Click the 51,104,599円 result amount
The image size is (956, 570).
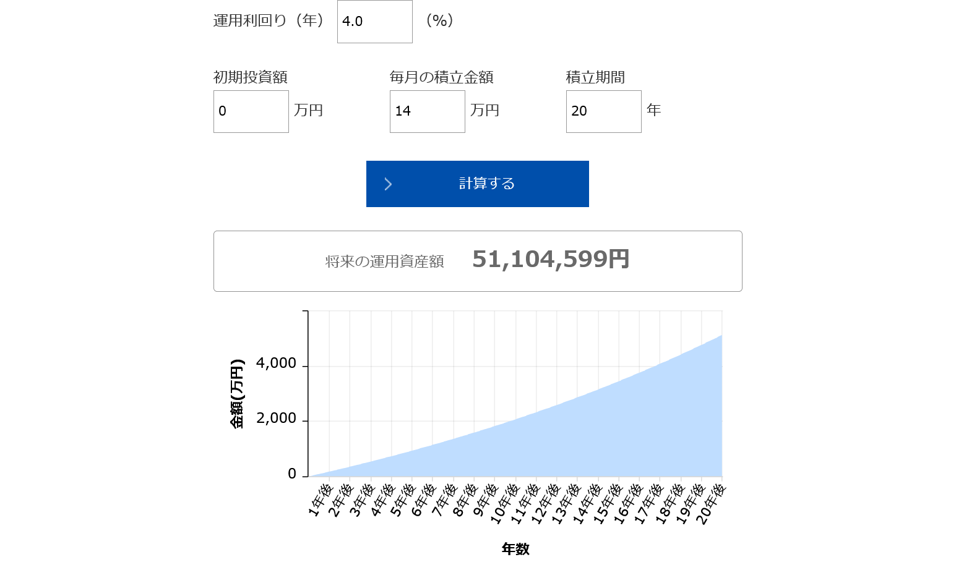(x=550, y=260)
